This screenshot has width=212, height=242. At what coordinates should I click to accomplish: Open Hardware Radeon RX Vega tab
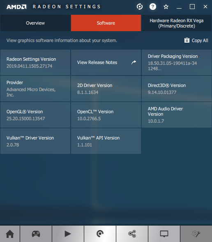pyautogui.click(x=177, y=23)
